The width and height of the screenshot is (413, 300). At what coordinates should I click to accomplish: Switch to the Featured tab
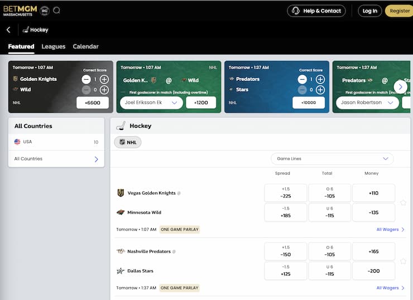point(21,47)
